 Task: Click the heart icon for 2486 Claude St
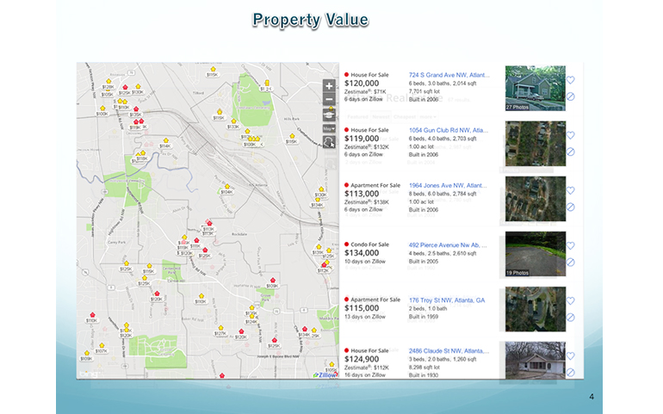click(x=570, y=355)
